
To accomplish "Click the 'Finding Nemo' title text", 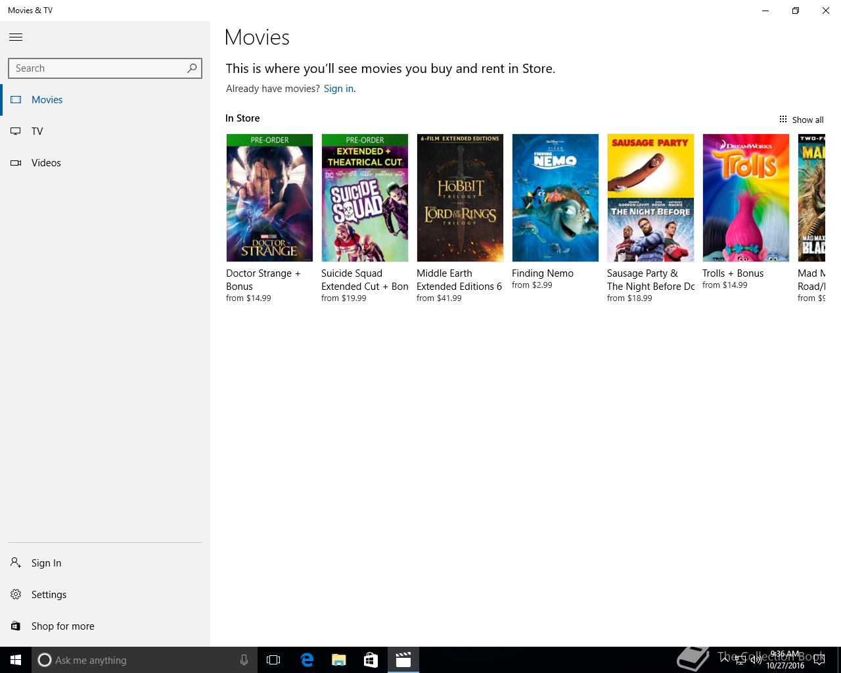I will point(543,273).
